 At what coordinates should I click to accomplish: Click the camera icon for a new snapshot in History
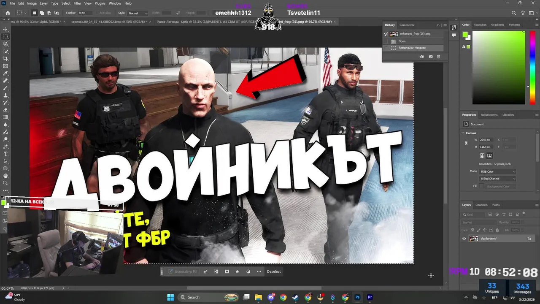(x=430, y=57)
